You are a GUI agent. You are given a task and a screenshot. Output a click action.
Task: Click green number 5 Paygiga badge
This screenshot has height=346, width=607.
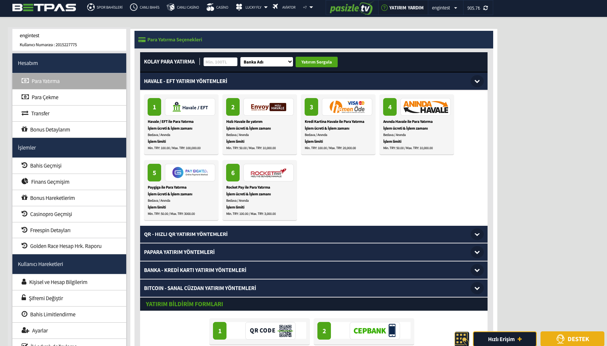point(154,173)
